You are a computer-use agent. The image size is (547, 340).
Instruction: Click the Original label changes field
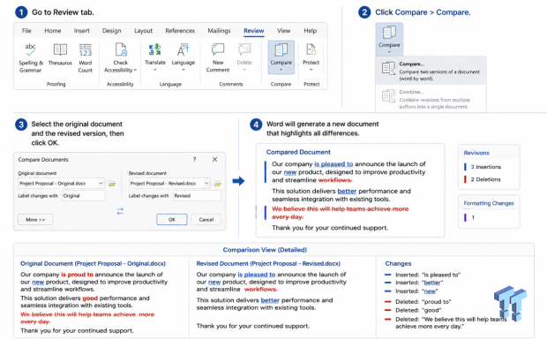coord(84,196)
